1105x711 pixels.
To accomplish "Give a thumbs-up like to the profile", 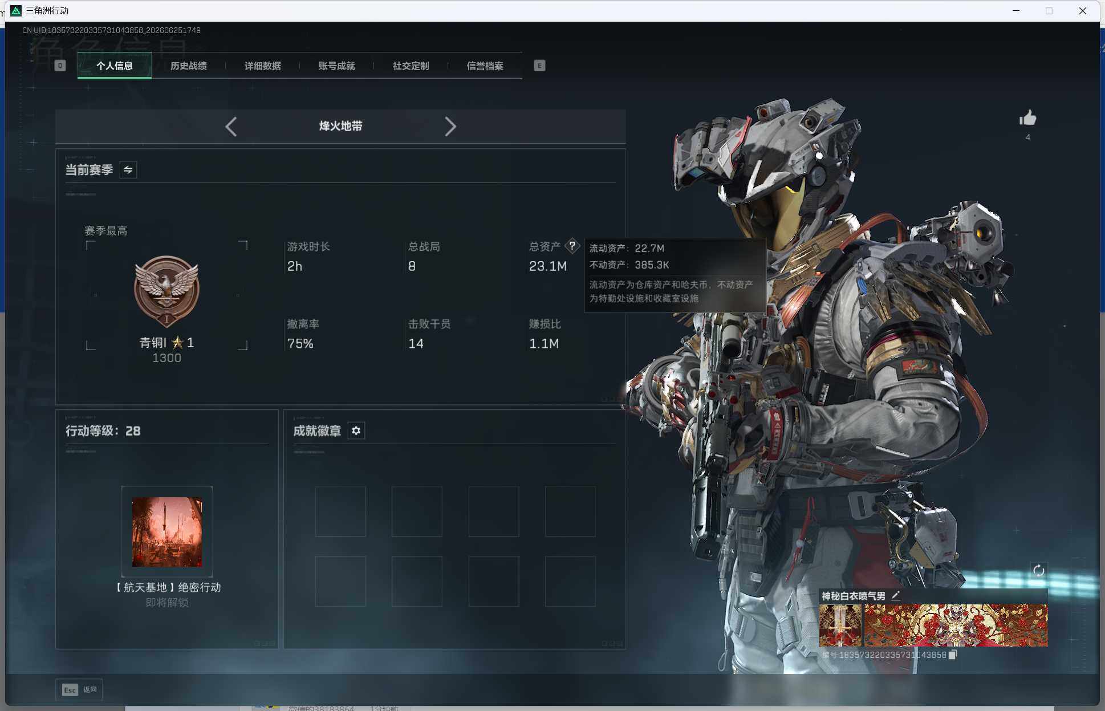I will [x=1027, y=118].
